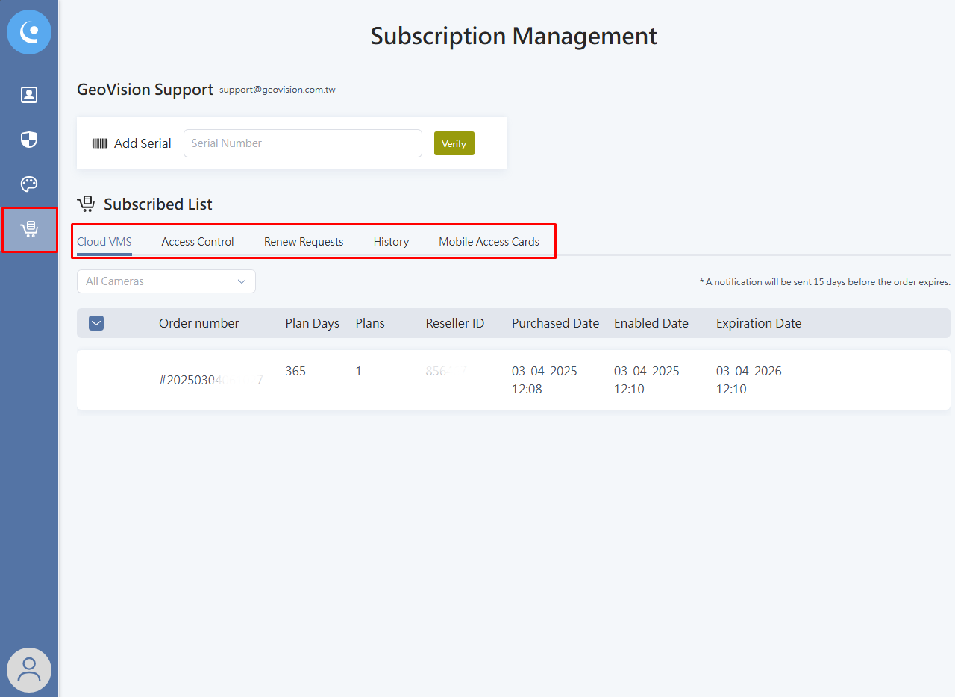This screenshot has height=697, width=955.
Task: Click the Order number column header
Action: (x=199, y=323)
